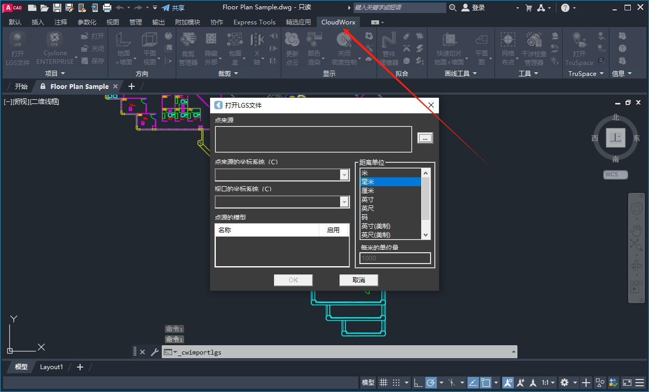Toggle polar tracking in status bar
649x392 pixels.
(431, 382)
